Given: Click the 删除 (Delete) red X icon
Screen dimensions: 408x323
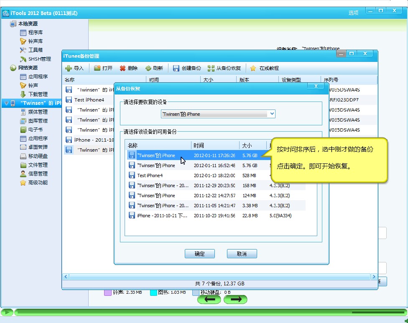Looking at the screenshot, I should pos(122,68).
